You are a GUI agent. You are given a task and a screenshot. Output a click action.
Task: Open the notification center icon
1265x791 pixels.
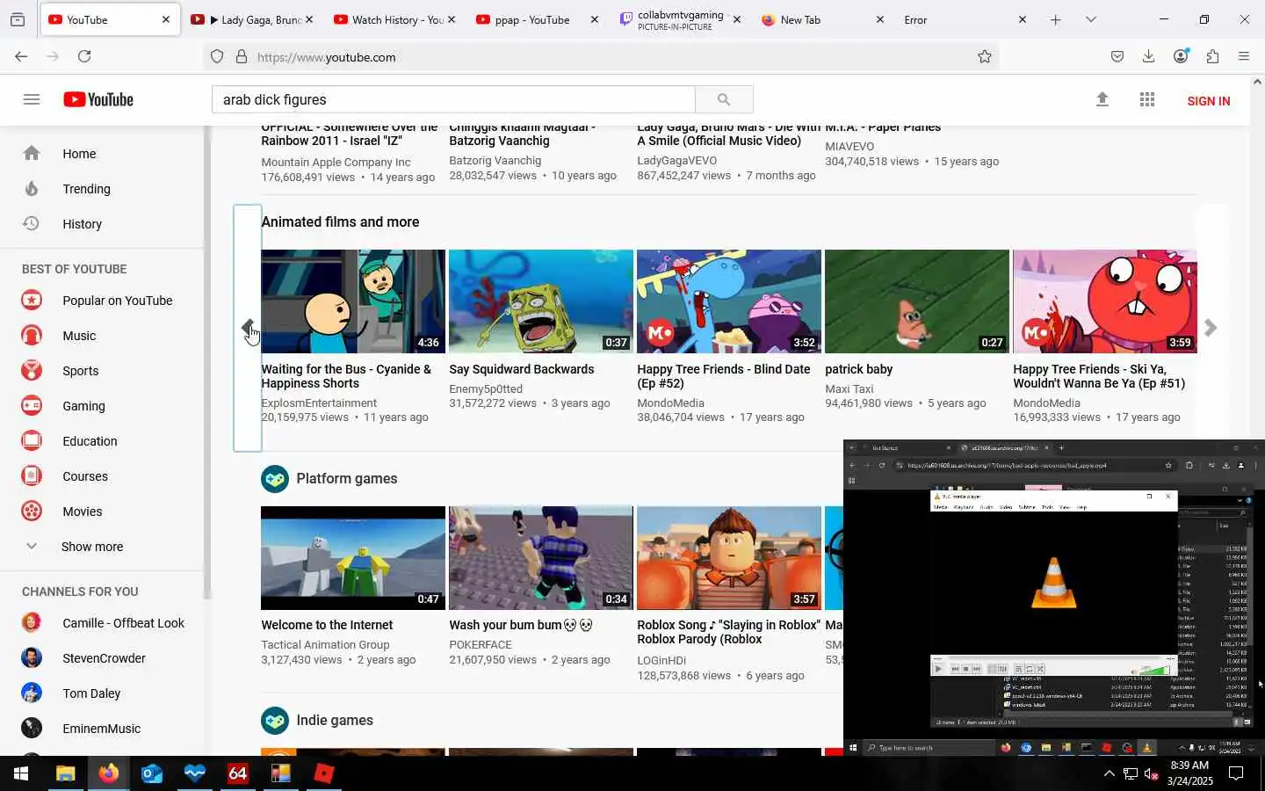tap(1236, 774)
